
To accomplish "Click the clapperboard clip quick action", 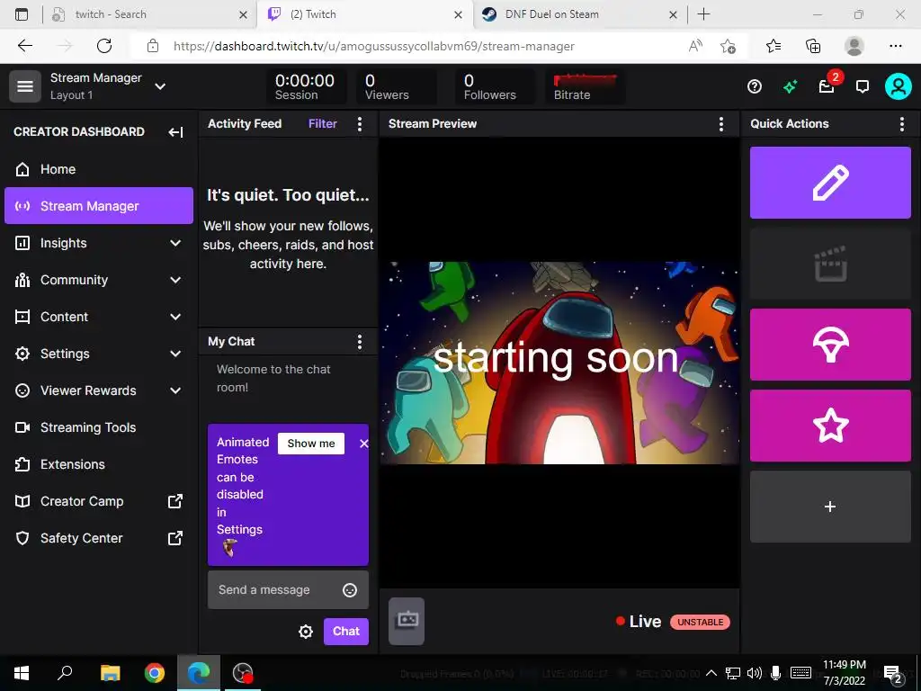I will [830, 264].
